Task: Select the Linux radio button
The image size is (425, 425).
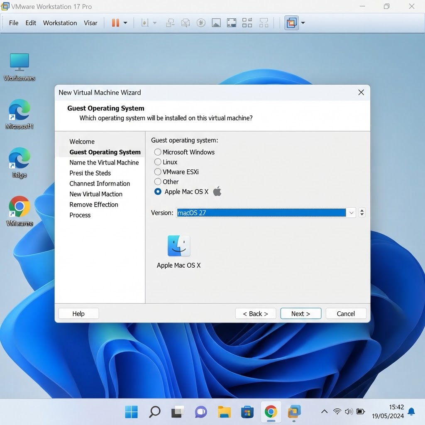Action: [x=157, y=162]
